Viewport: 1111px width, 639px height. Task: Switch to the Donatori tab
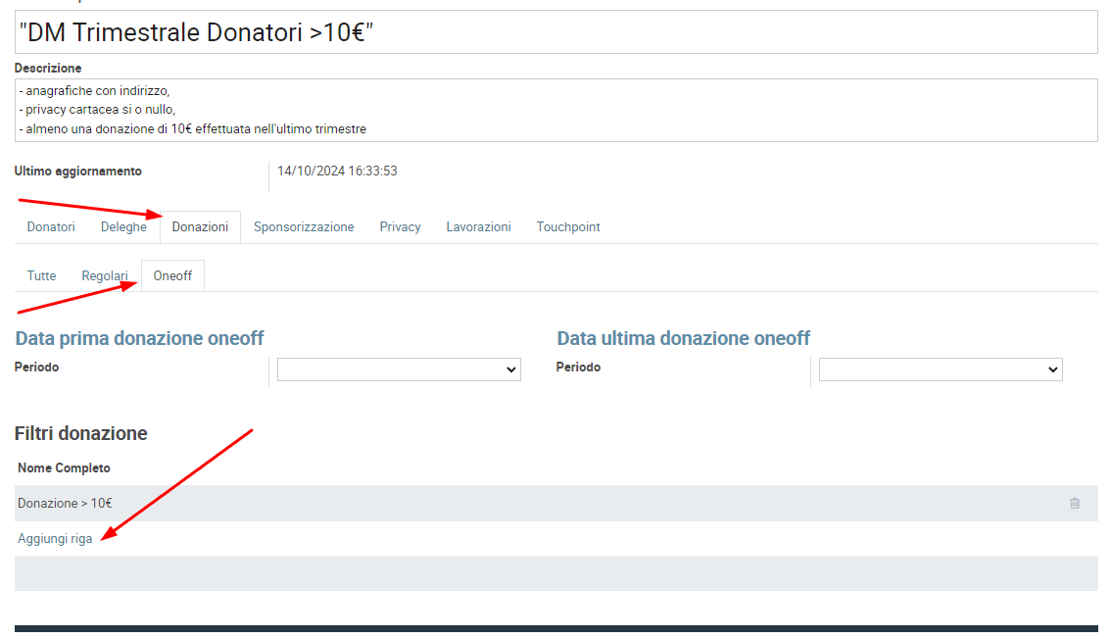[51, 227]
